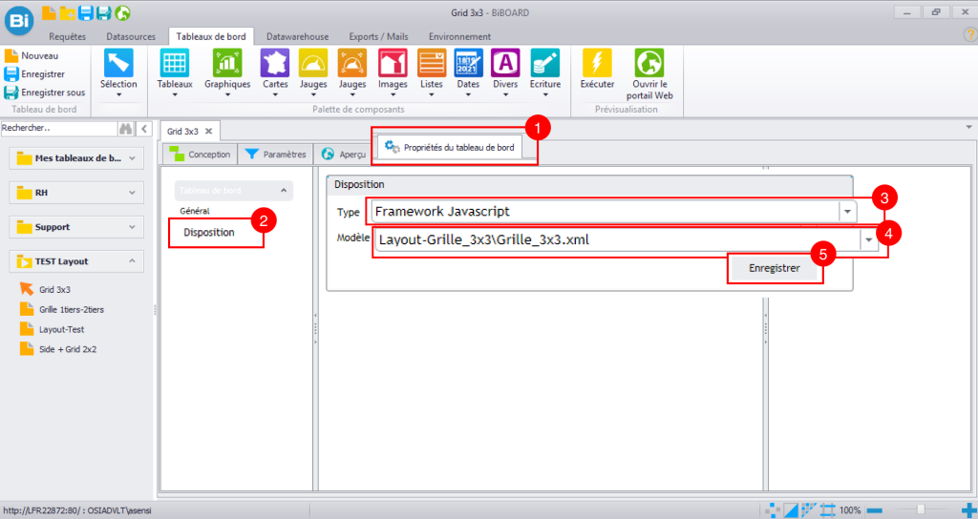This screenshot has height=519, width=978.
Task: Open the Type combo box dropdown arrow
Action: pos(848,212)
